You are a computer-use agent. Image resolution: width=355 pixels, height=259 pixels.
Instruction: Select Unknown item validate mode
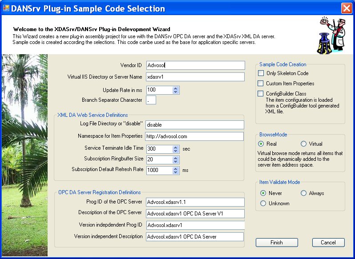click(x=263, y=203)
